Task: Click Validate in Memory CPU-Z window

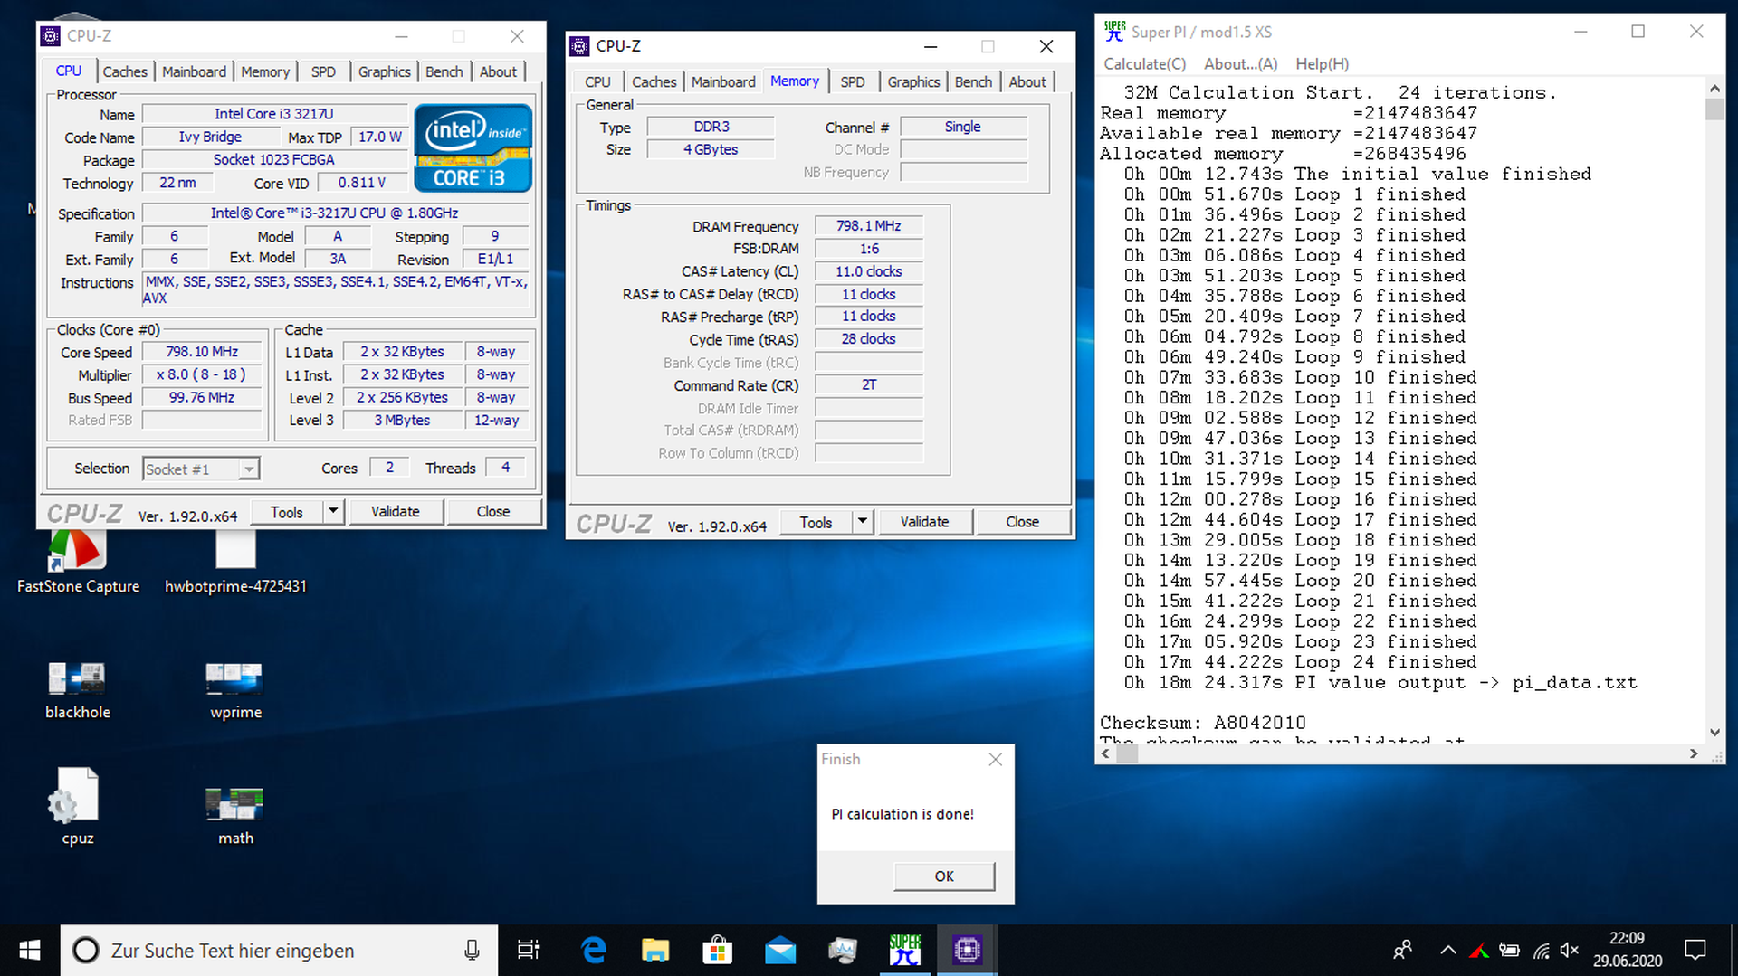Action: point(924,521)
